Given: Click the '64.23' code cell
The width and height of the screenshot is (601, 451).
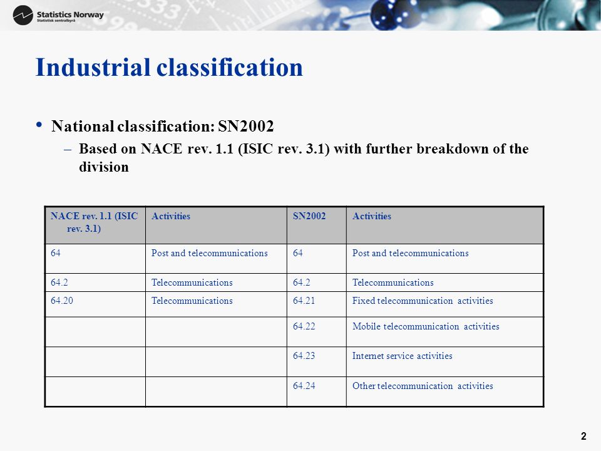Looking at the screenshot, I should point(316,362).
